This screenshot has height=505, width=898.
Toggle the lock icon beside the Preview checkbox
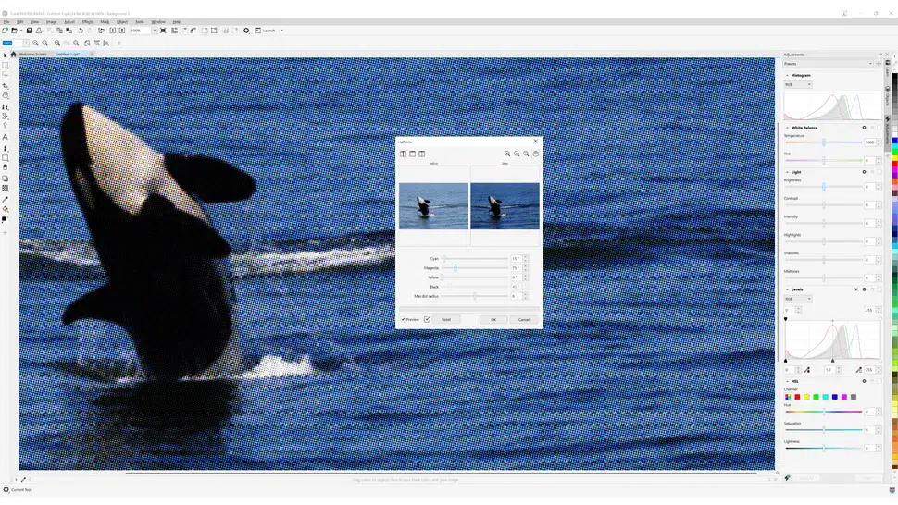click(427, 319)
